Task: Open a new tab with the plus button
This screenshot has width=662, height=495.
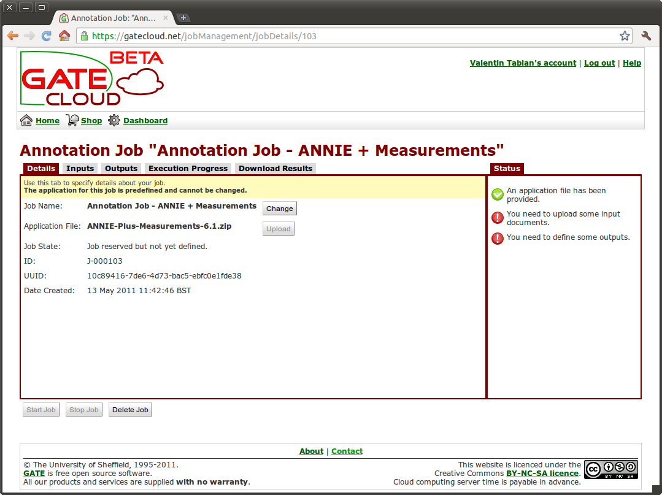Action: [183, 18]
